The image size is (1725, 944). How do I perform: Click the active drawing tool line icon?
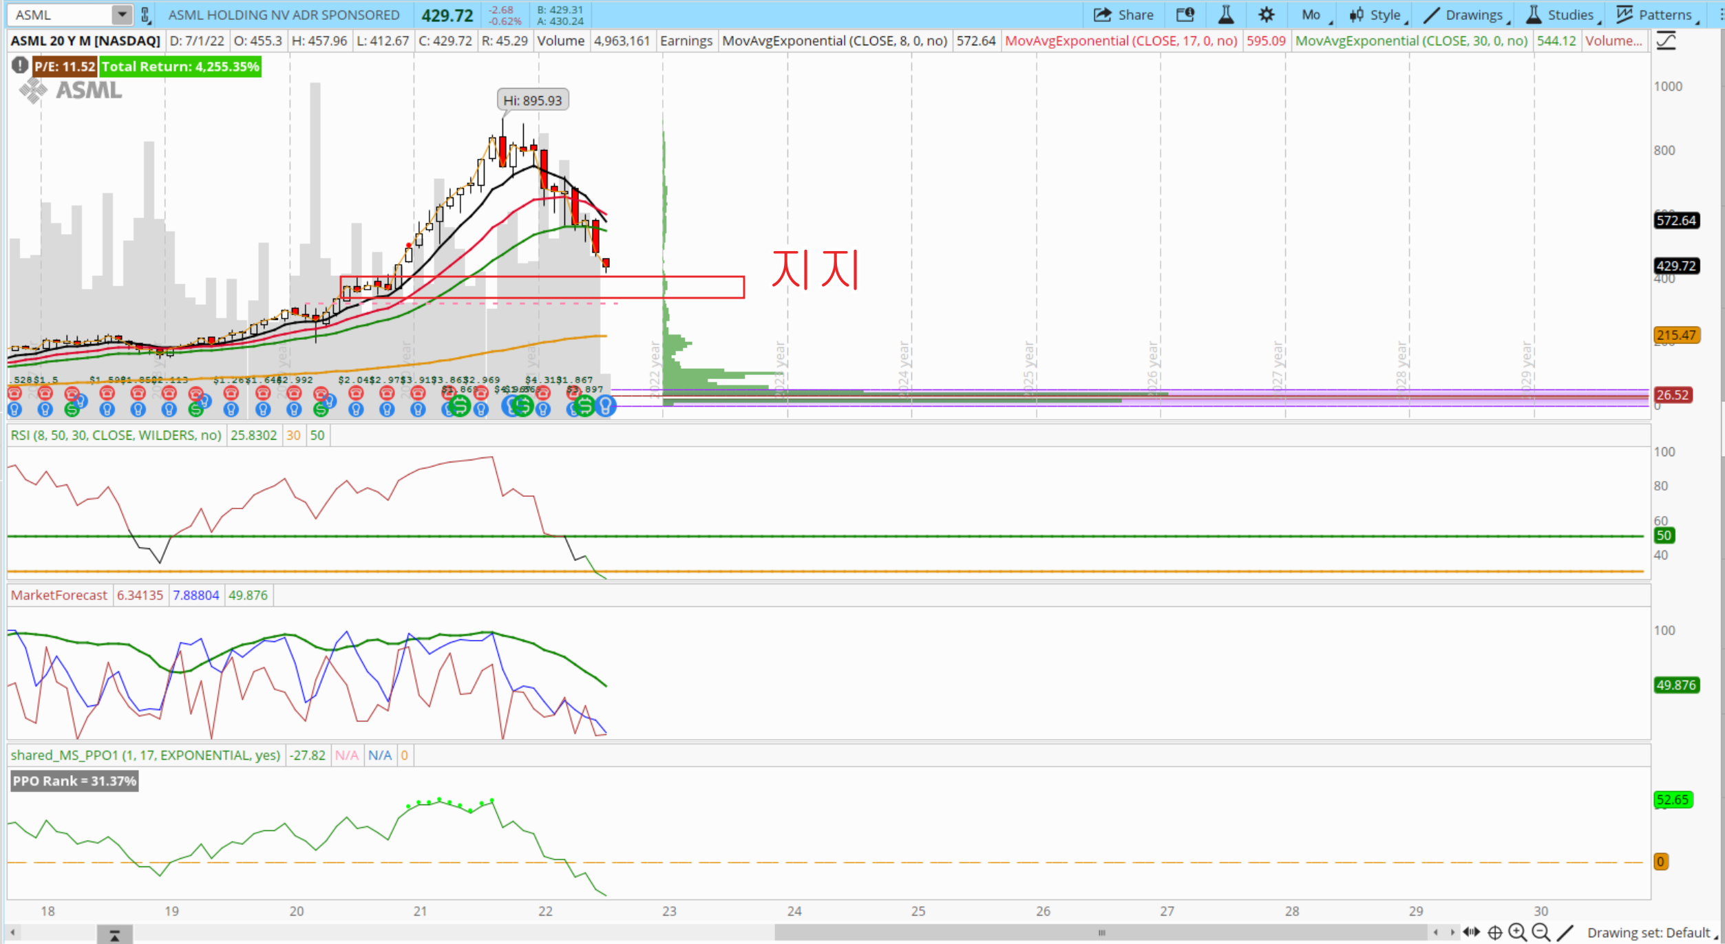coord(1565,932)
